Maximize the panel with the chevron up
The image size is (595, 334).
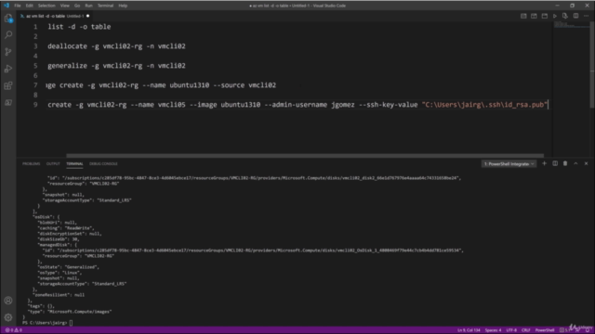[x=575, y=163]
